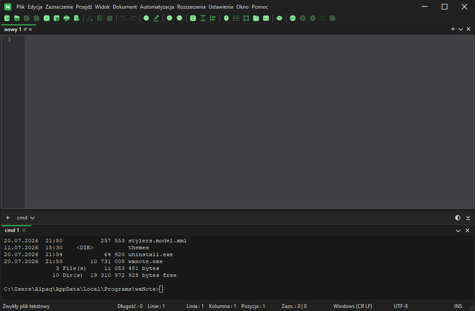The width and height of the screenshot is (475, 311).
Task: Open the Ustawienia menu
Action: click(x=221, y=6)
